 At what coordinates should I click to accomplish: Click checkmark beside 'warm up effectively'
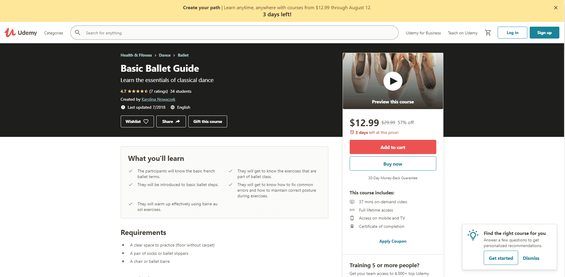click(130, 204)
